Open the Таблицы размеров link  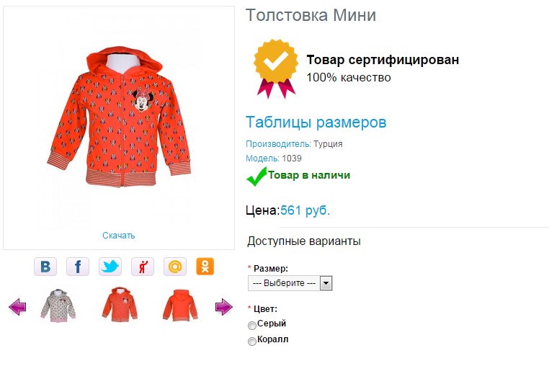coord(316,122)
